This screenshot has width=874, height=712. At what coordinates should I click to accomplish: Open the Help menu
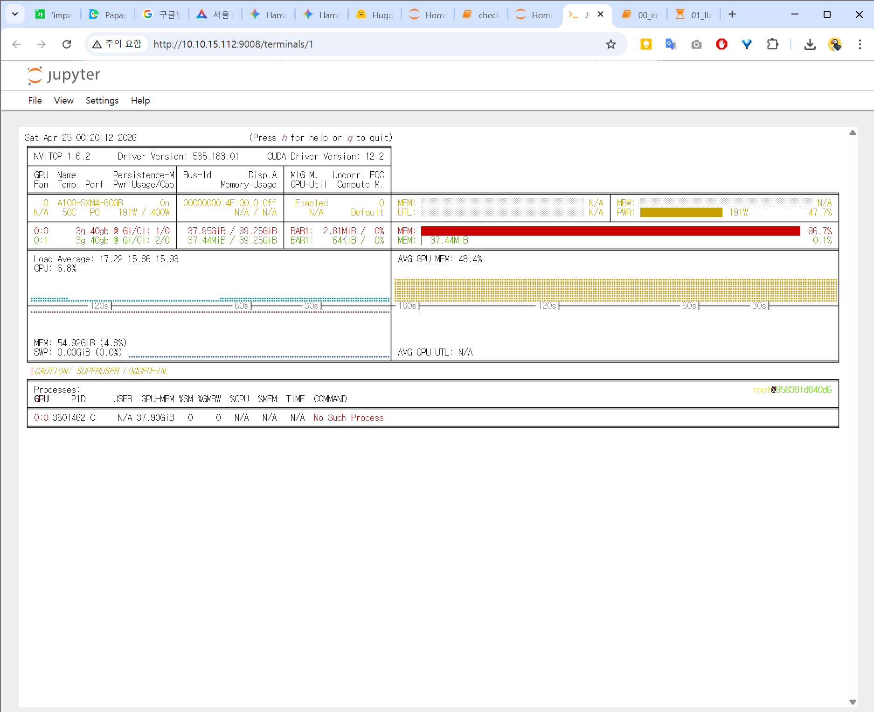coord(140,101)
